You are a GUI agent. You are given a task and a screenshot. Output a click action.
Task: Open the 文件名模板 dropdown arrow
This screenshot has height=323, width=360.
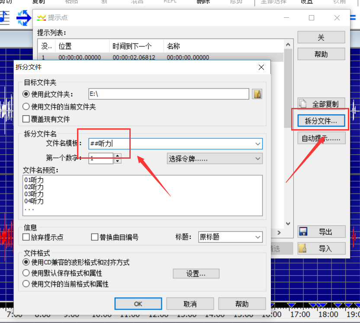tap(257, 144)
